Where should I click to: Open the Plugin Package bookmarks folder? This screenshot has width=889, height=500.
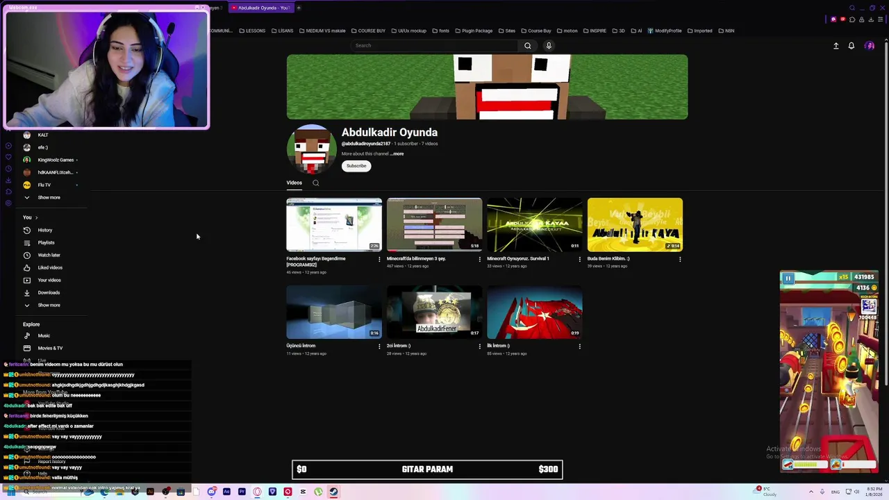(x=474, y=31)
